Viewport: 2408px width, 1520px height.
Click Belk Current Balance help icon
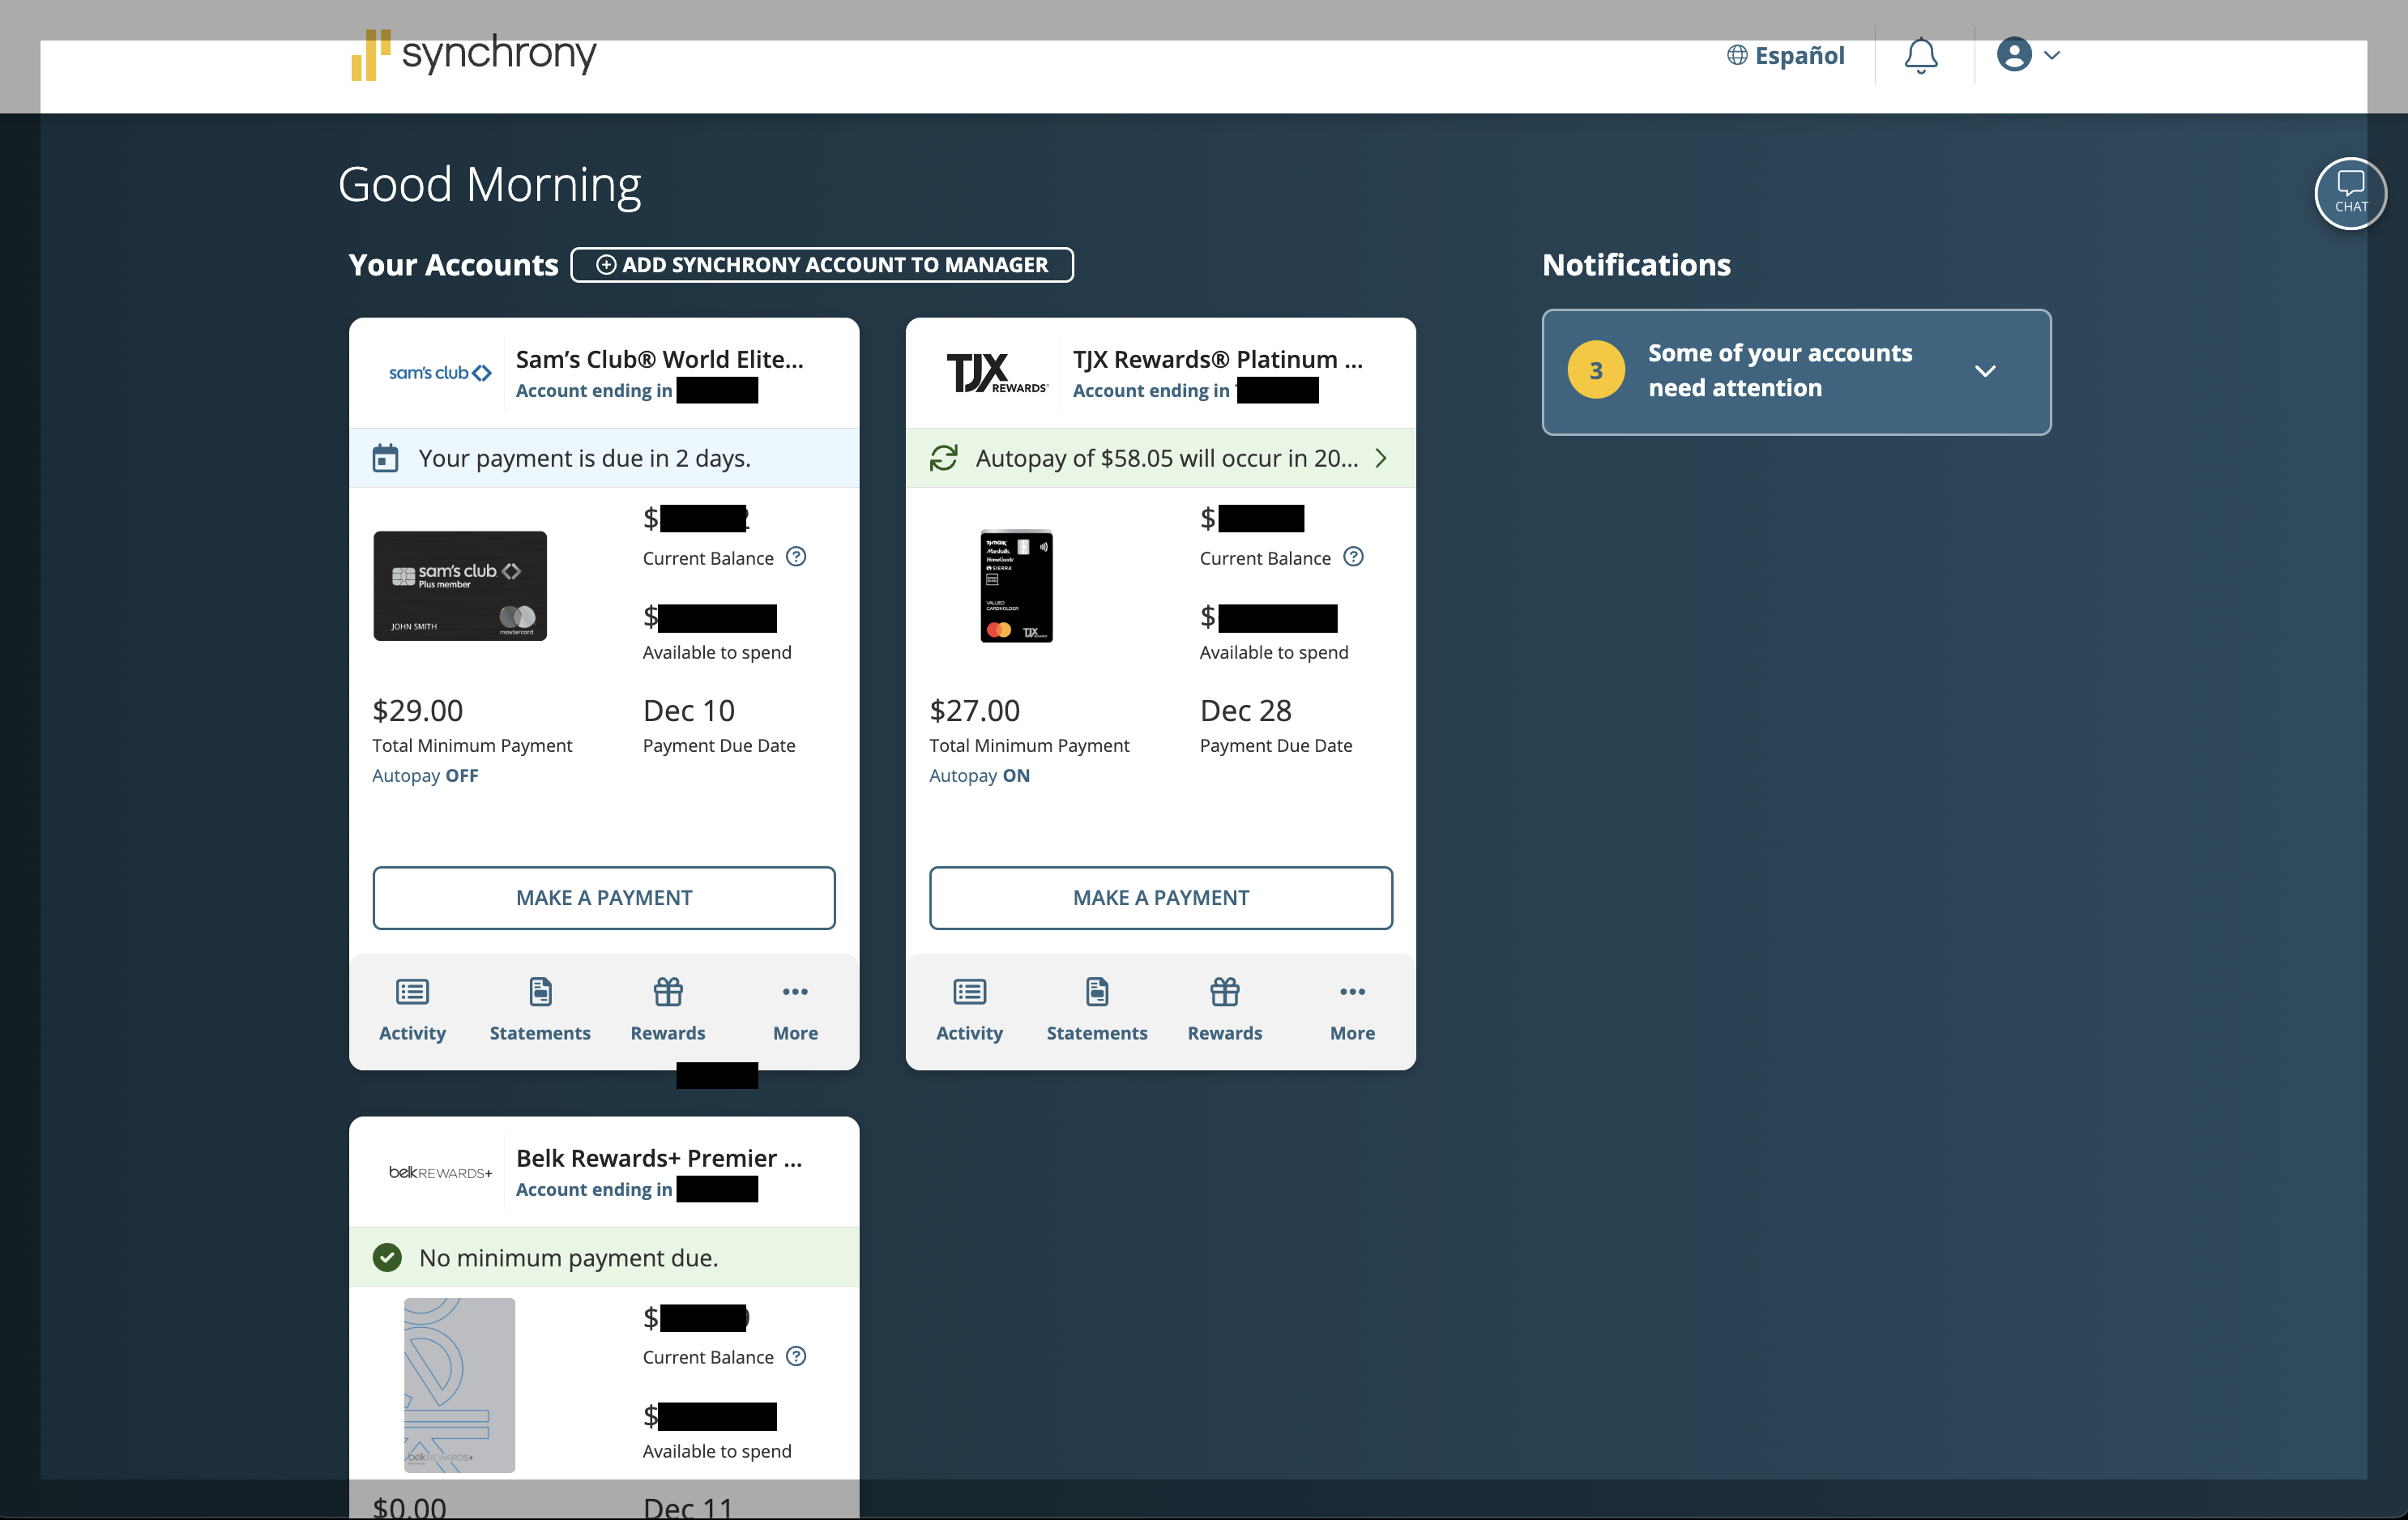[x=796, y=1356]
